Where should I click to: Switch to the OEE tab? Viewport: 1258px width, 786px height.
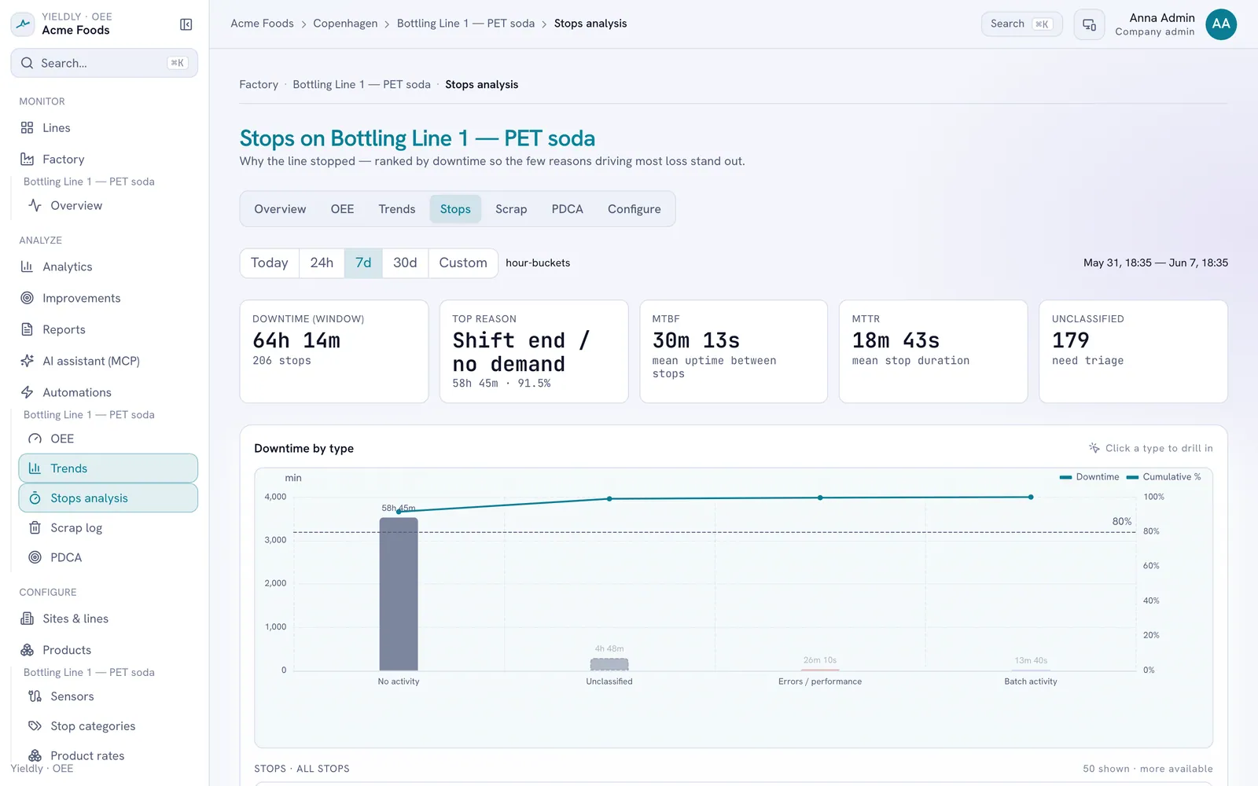coord(342,209)
